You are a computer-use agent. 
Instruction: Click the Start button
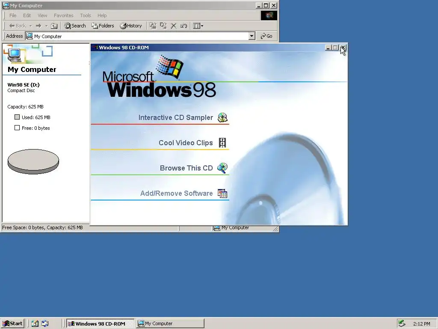13,323
